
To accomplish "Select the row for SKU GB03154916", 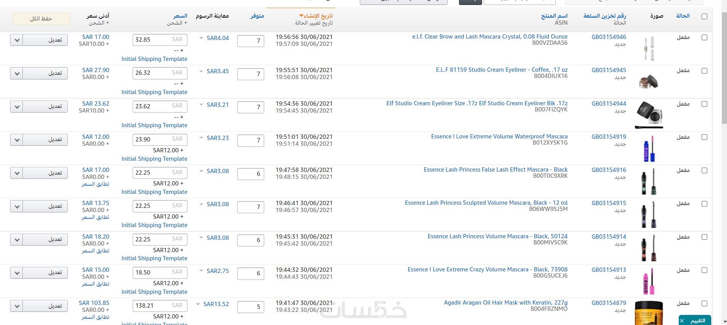I will click(704, 171).
